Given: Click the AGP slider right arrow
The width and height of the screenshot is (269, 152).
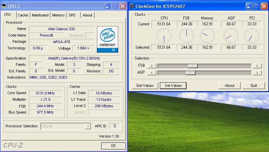Looking at the screenshot, I should 257,73.
